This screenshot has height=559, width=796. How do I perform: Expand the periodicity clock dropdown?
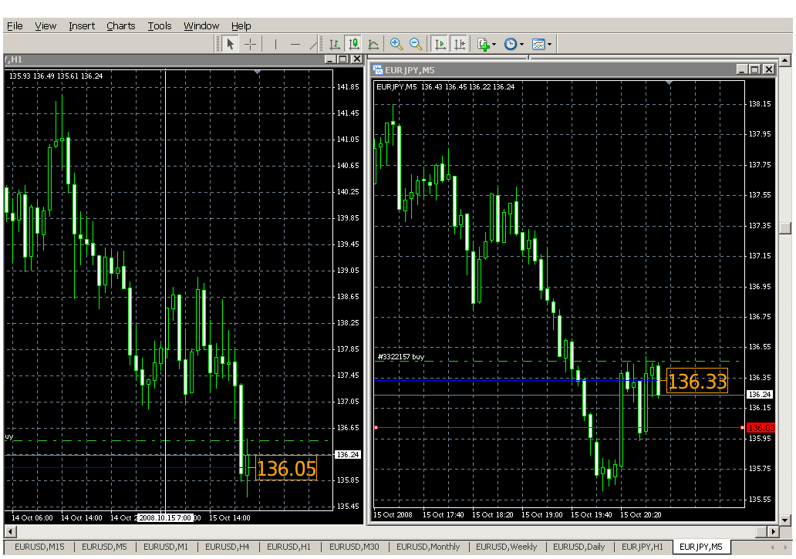[x=521, y=45]
